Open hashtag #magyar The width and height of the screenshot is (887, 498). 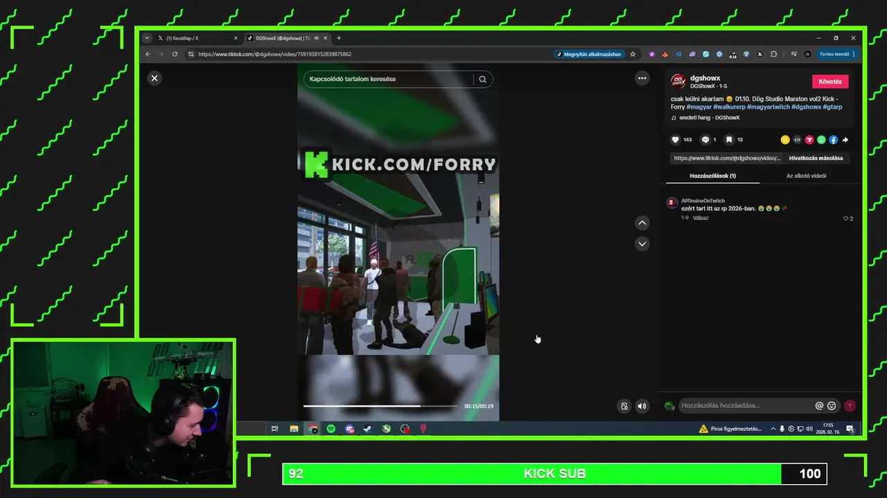tap(699, 107)
